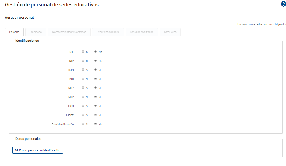This screenshot has width=286, height=166.
Task: Open the help question mark icon
Action: 283,4
